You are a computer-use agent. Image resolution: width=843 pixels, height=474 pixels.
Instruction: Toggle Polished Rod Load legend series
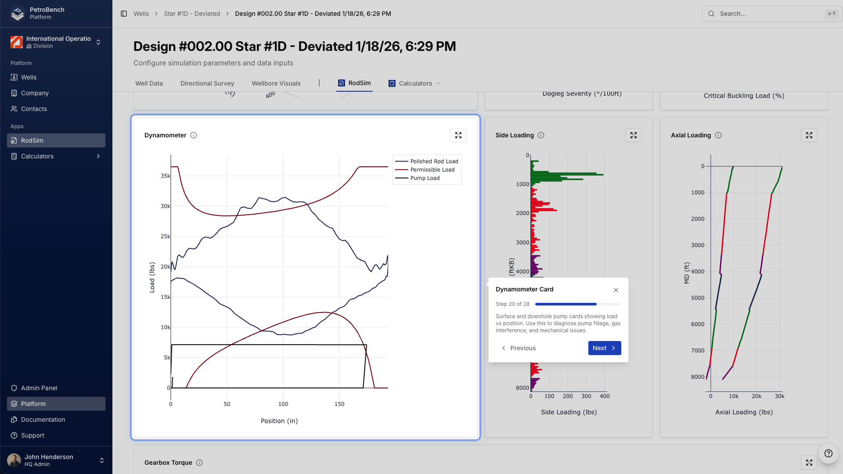[x=434, y=162]
